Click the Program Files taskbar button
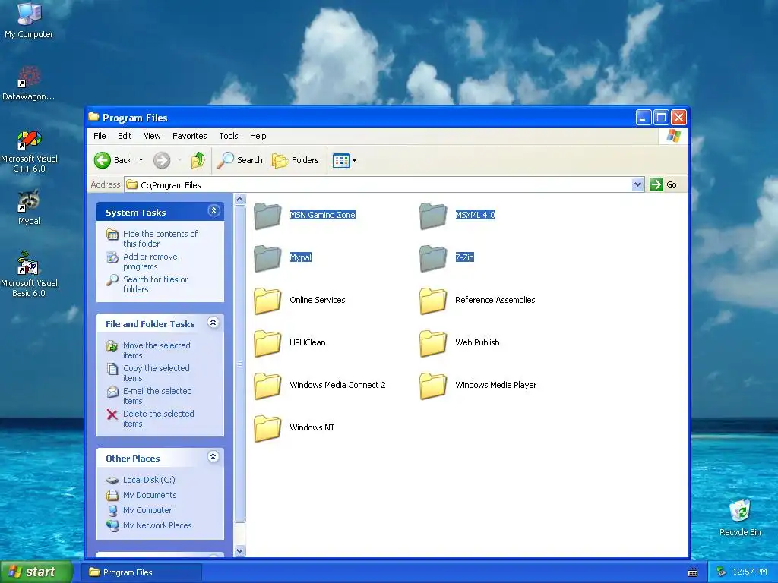778x583 pixels. 141,572
